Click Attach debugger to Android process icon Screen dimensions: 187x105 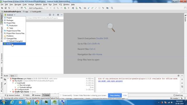coord(65,8)
